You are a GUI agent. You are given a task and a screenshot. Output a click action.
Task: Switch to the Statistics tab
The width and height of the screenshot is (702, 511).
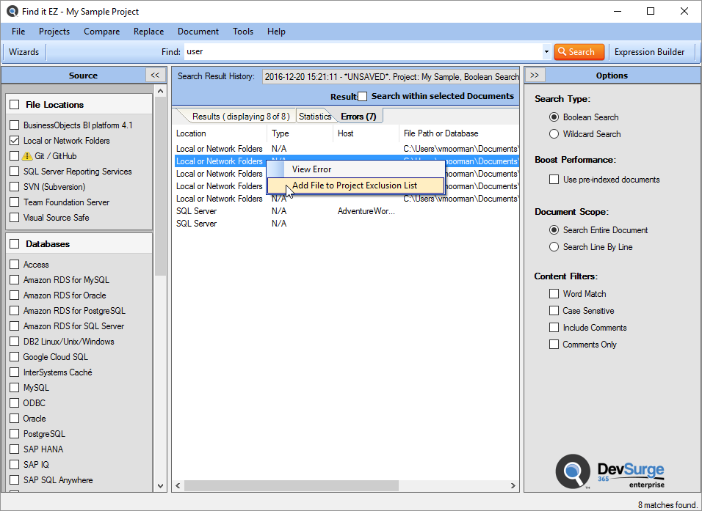[315, 117]
